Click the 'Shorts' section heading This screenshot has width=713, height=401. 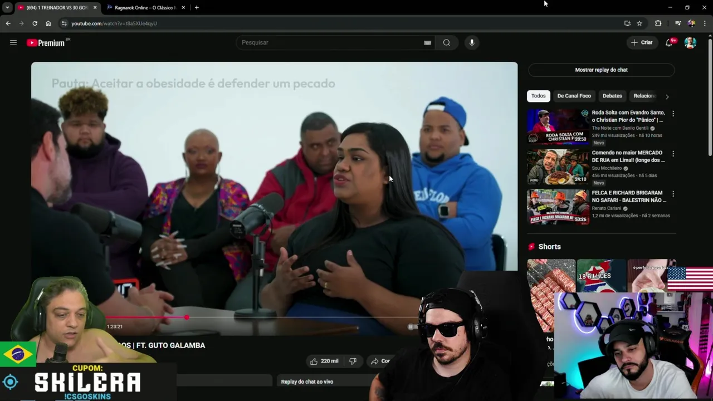coord(549,247)
